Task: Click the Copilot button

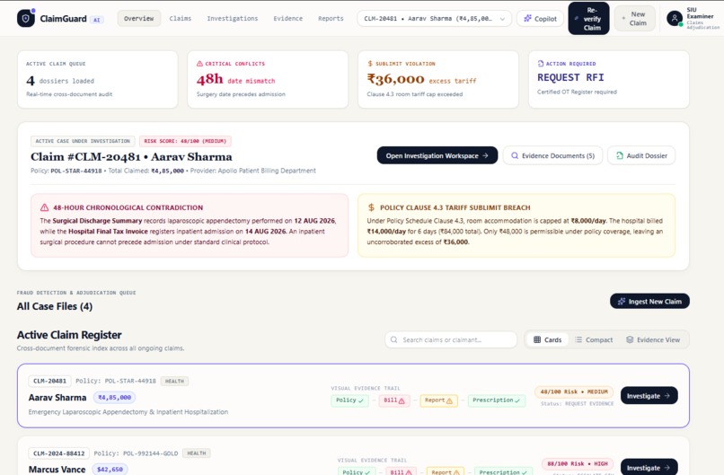Action: pos(540,19)
